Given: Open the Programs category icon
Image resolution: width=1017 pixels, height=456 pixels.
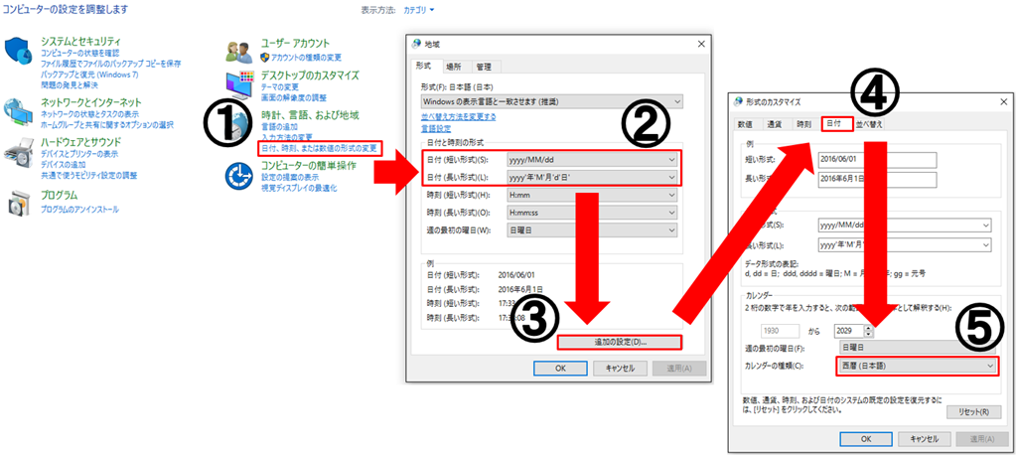Looking at the screenshot, I should click(18, 202).
